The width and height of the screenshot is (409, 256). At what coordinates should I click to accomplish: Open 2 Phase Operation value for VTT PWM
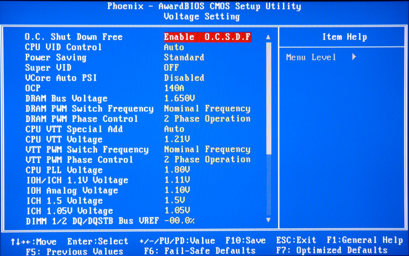(x=207, y=159)
